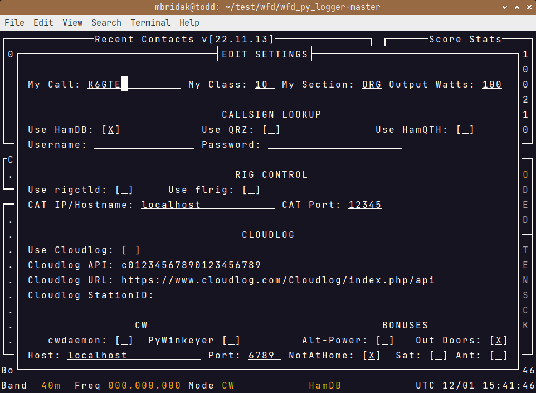
Task: Toggle the Use HamDB checkbox
Action: click(111, 130)
